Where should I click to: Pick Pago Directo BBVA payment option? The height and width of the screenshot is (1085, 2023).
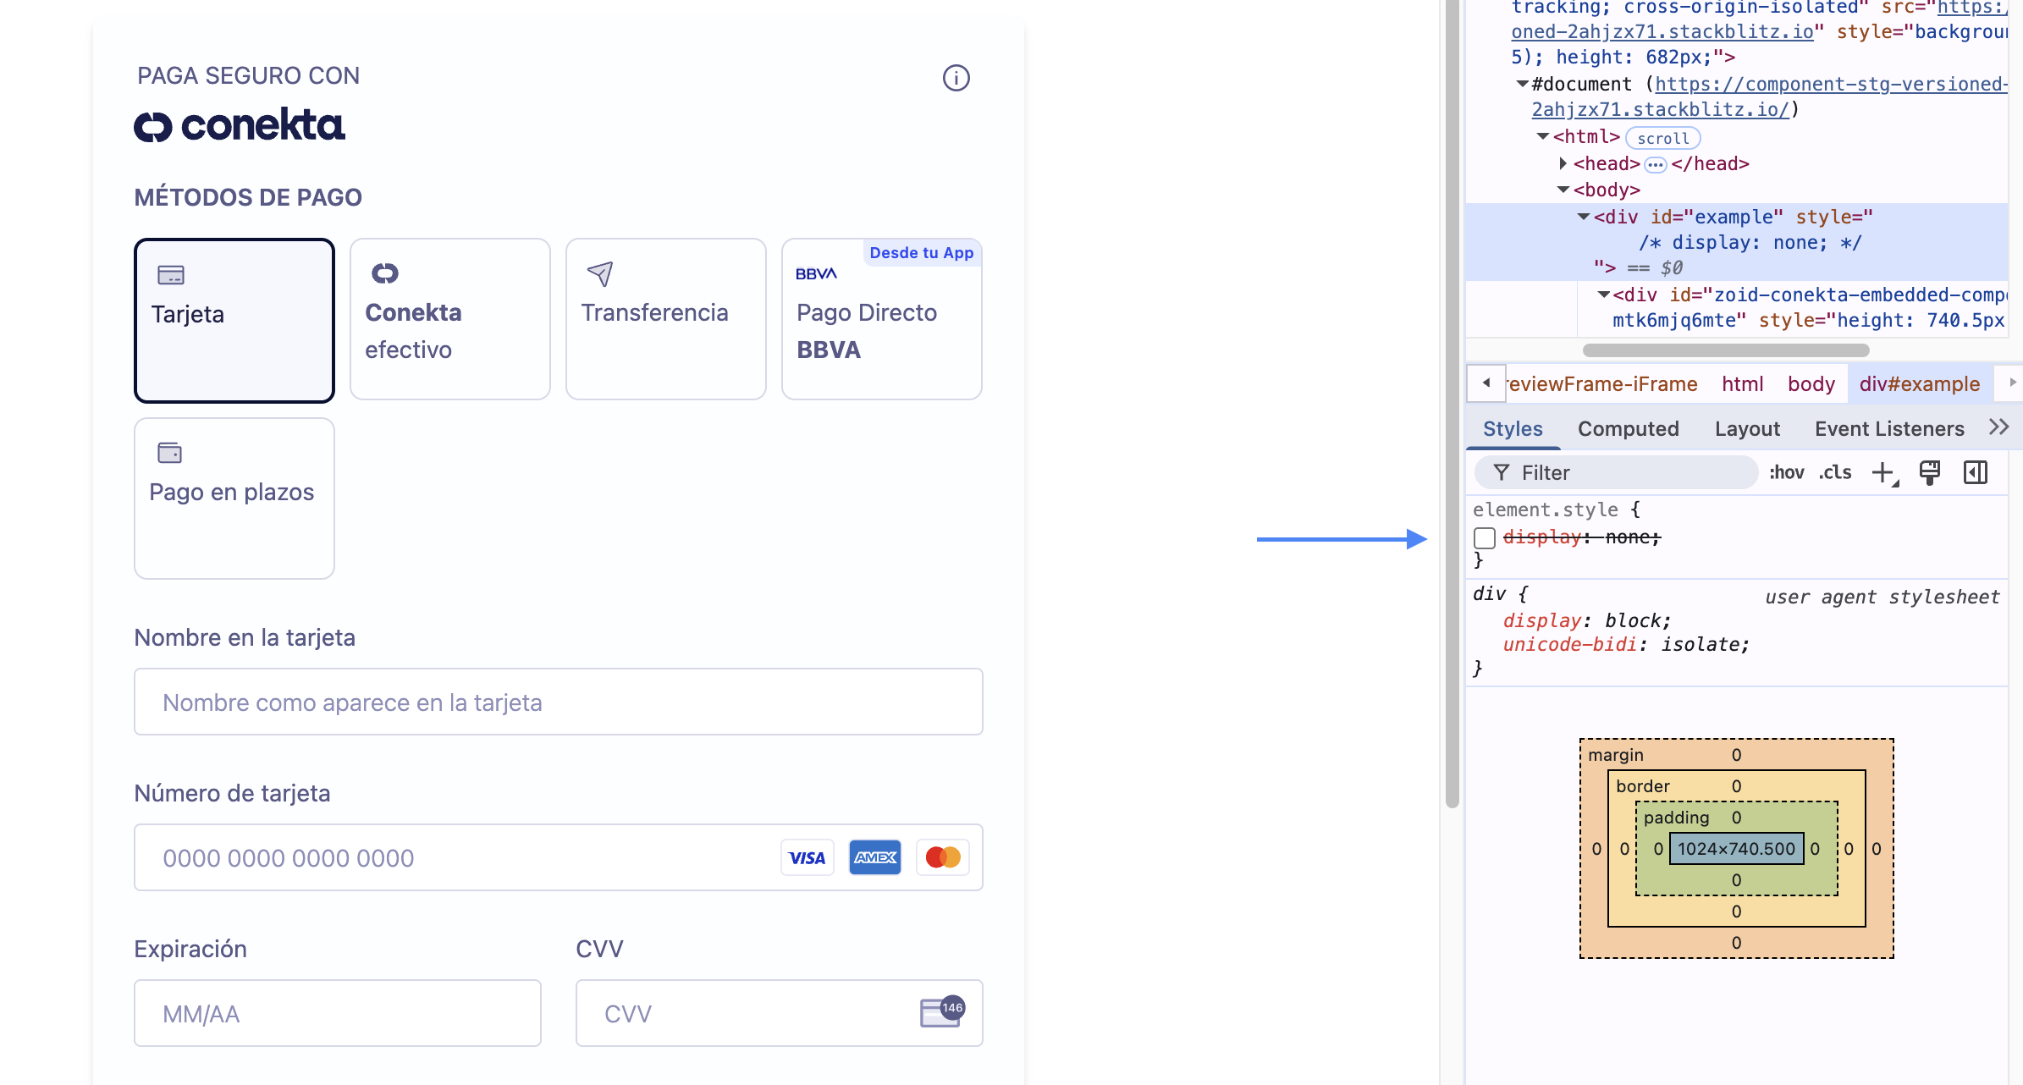point(881,320)
